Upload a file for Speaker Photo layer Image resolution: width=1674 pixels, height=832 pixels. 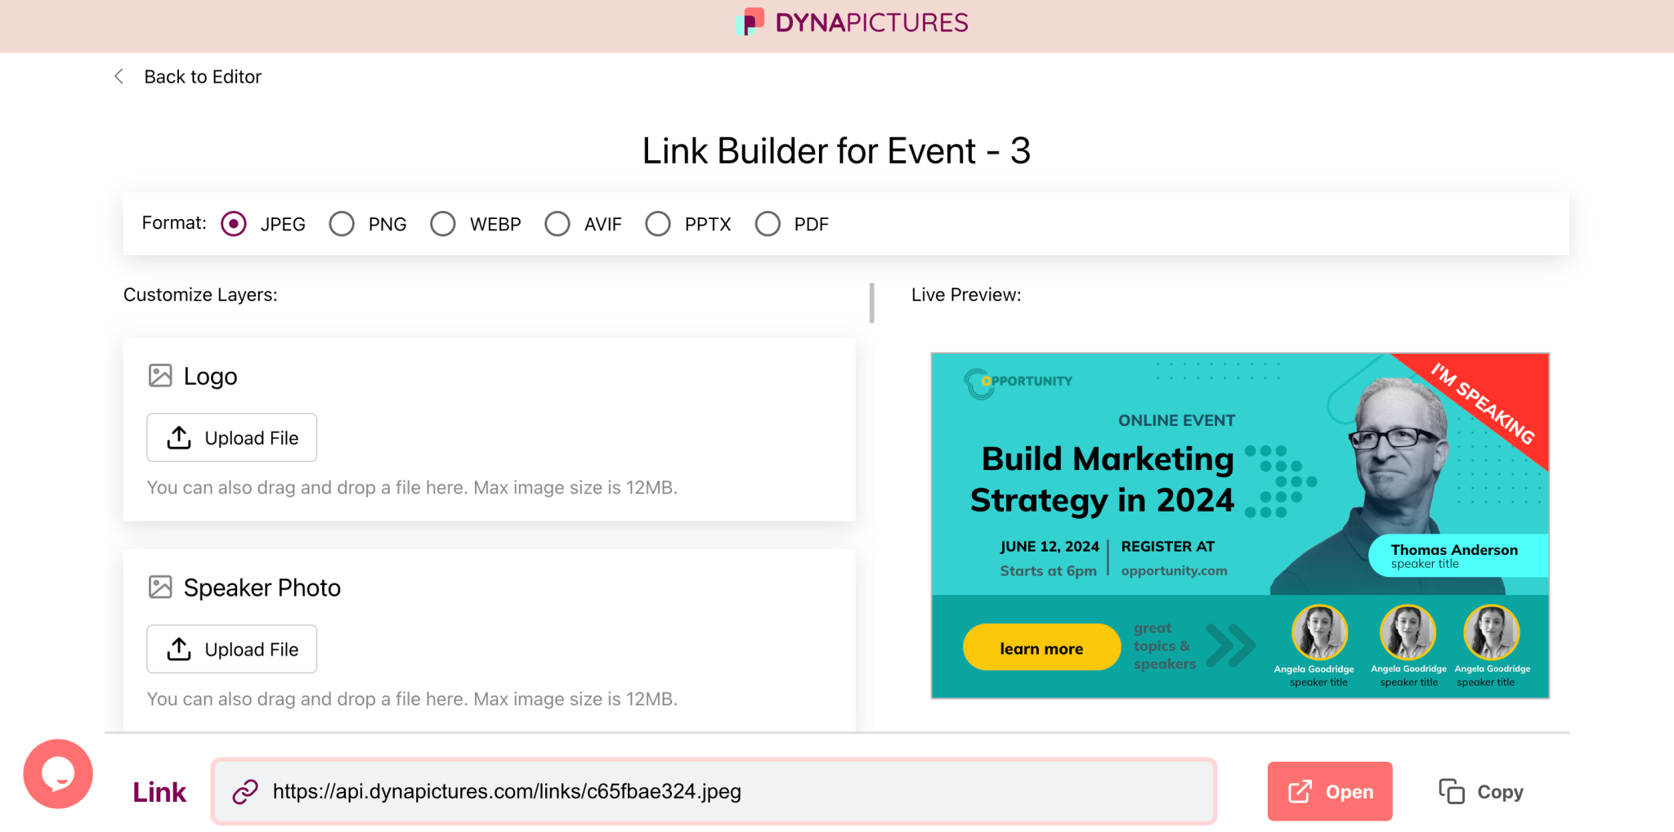point(232,650)
